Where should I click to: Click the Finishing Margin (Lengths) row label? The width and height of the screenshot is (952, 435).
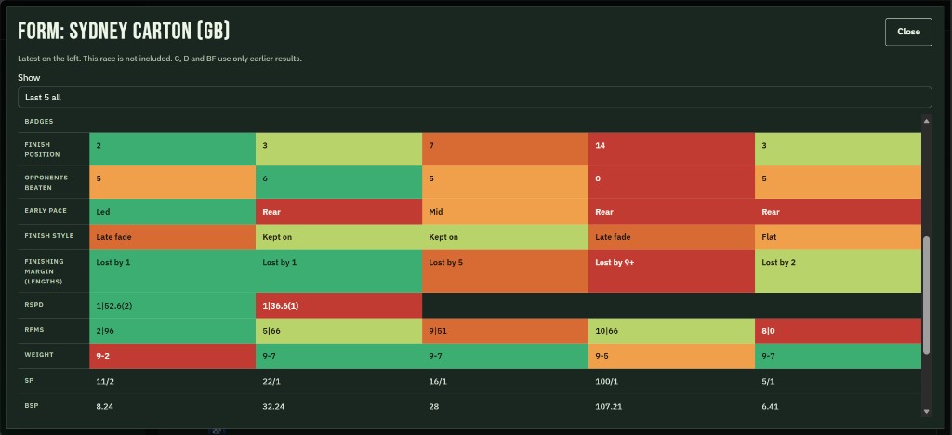click(x=45, y=271)
